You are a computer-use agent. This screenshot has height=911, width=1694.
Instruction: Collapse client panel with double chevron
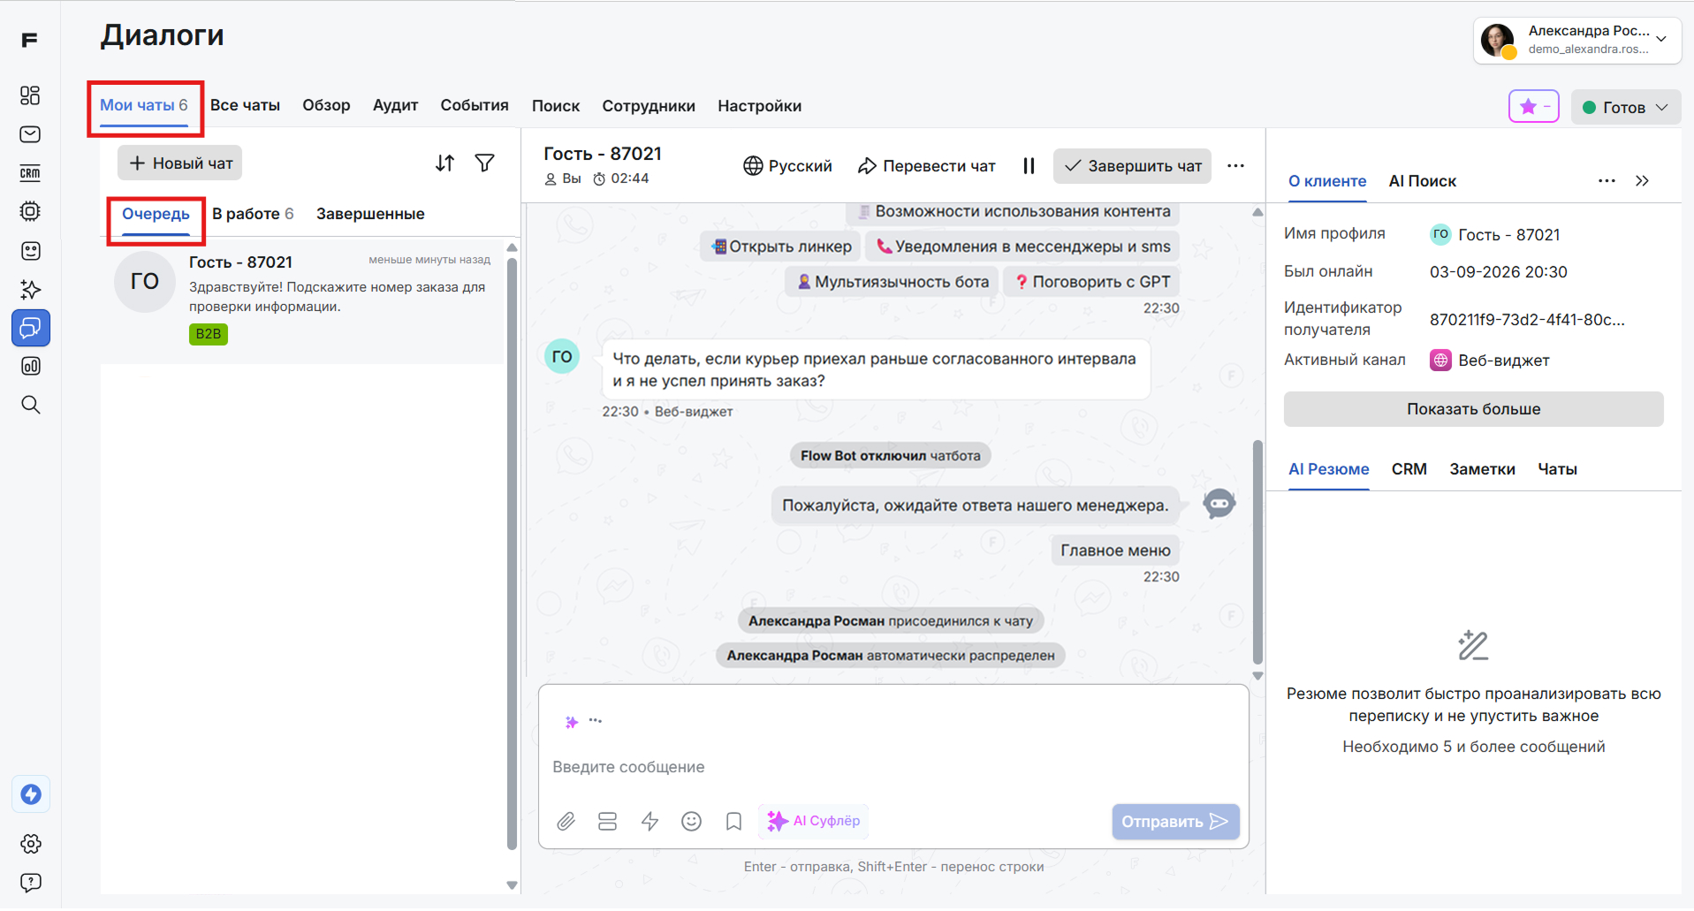pos(1642,181)
